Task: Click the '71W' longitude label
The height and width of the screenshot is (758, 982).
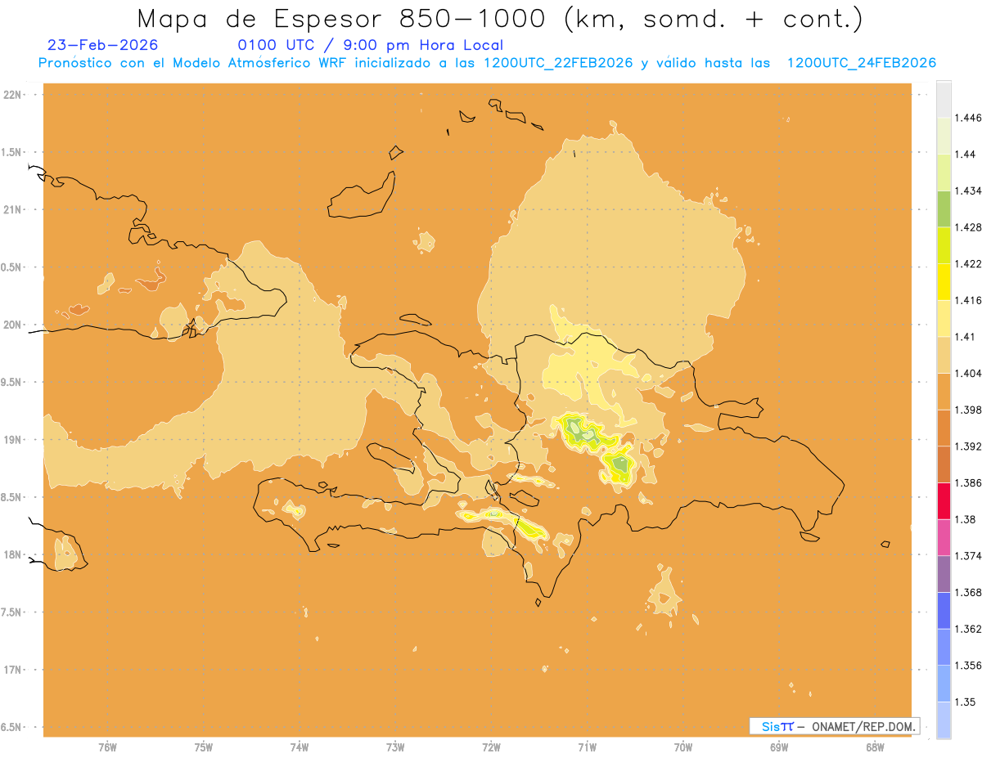Action: click(587, 747)
